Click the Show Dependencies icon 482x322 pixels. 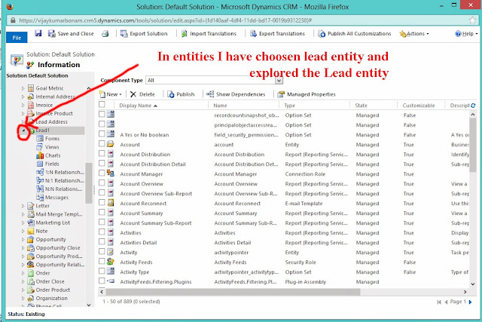(210, 94)
